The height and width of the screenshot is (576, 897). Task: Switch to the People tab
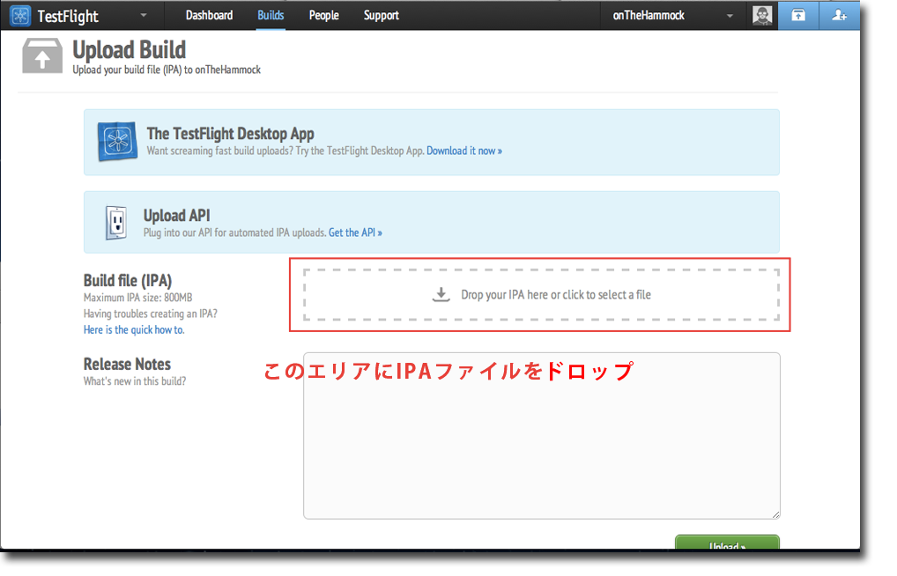(x=323, y=16)
